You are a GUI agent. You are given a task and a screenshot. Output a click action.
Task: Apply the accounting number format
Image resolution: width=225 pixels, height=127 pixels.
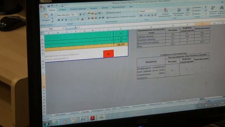coord(141,16)
